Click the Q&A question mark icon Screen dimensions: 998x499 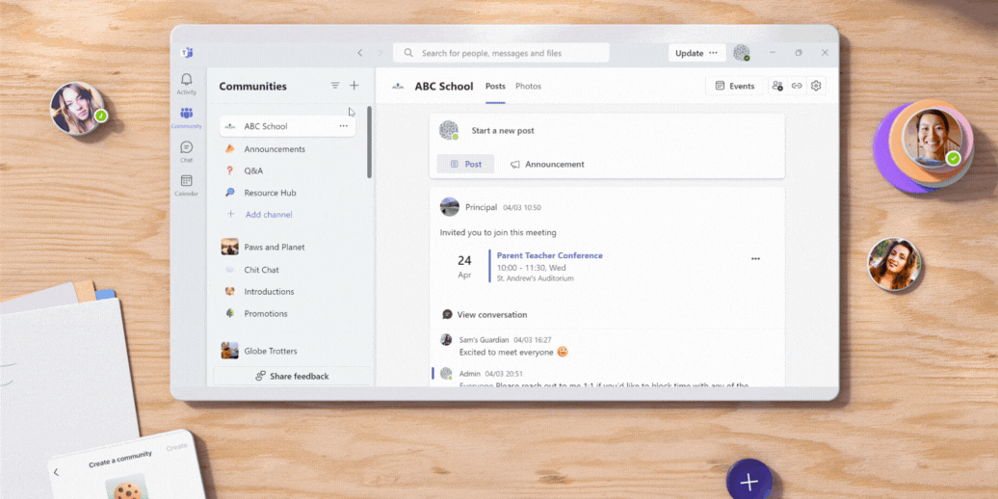coord(230,171)
